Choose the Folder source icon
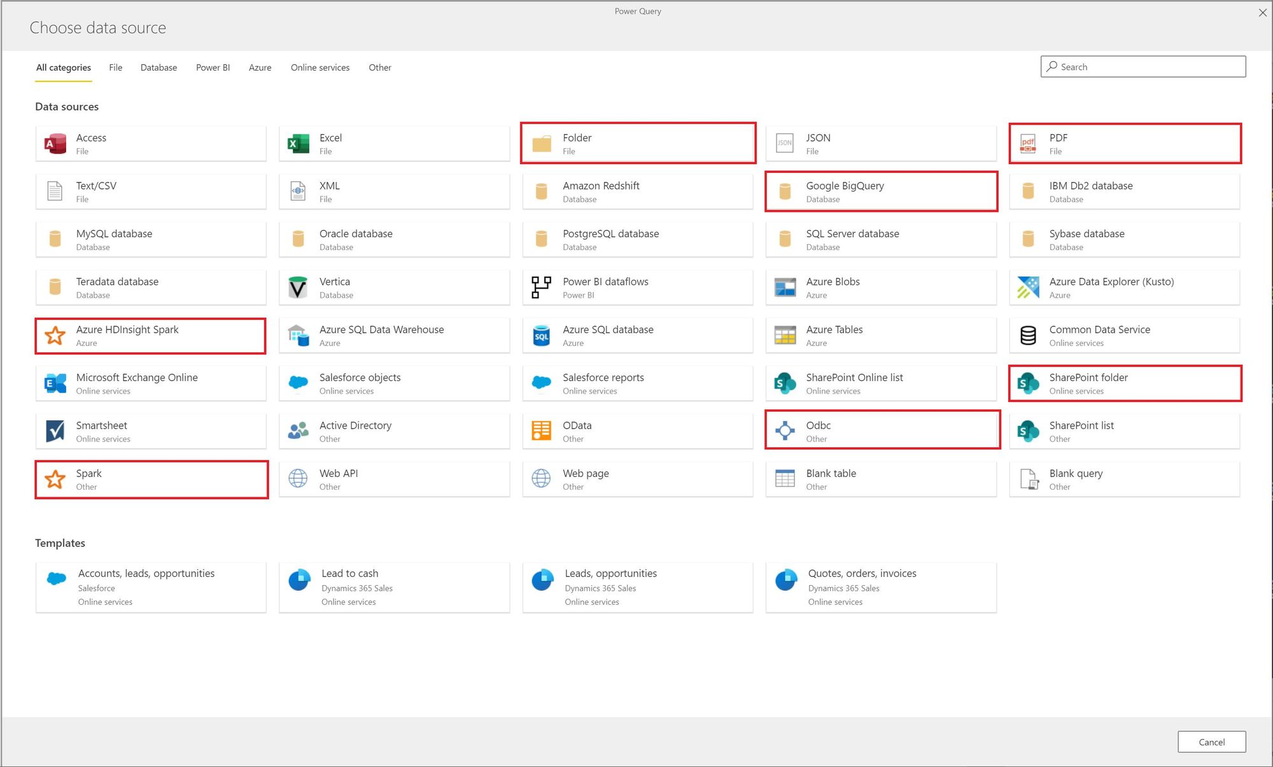Viewport: 1273px width, 767px height. pos(542,144)
